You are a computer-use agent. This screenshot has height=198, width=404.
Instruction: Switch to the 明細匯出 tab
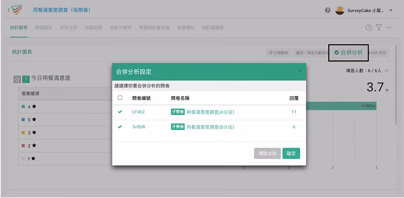44,28
